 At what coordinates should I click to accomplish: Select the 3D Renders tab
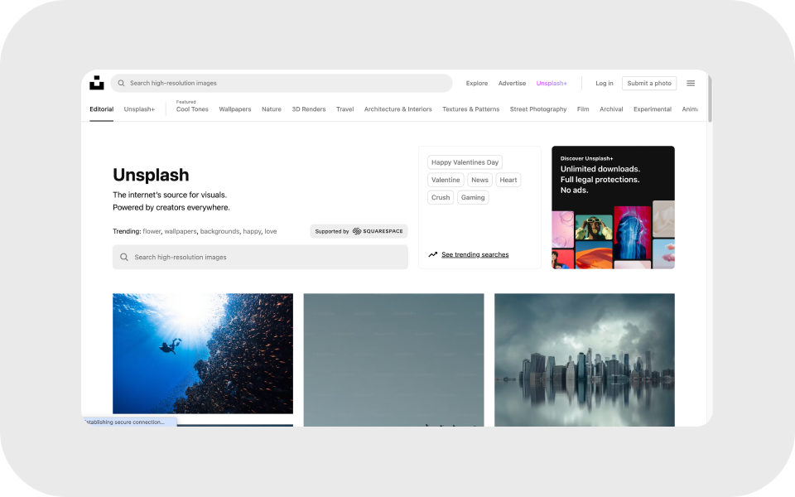308,109
